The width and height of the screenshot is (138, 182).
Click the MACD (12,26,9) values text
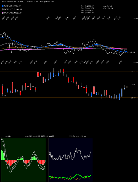click(x=39, y=136)
